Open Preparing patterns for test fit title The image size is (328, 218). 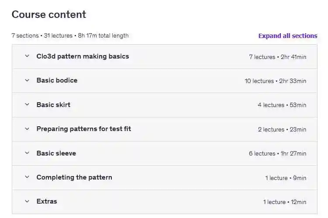pyautogui.click(x=83, y=129)
